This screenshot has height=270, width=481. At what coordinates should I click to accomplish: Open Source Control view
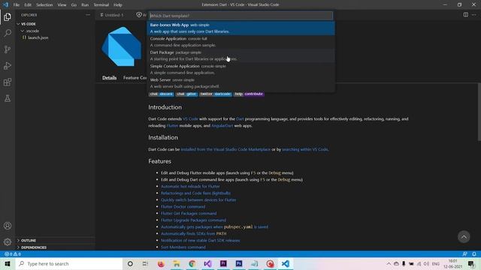tap(8, 49)
